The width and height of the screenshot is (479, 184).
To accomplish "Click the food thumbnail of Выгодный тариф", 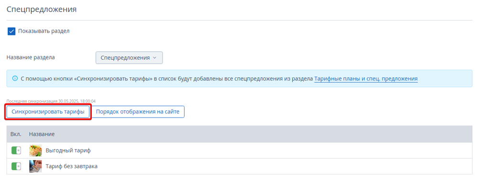I will coord(35,151).
